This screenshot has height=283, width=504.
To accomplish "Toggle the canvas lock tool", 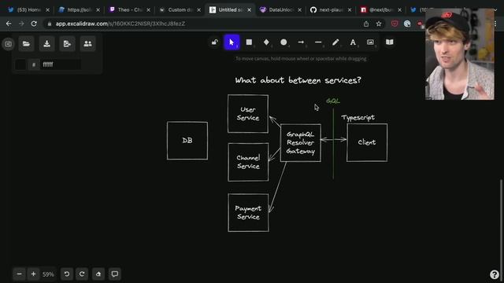I will [x=215, y=42].
